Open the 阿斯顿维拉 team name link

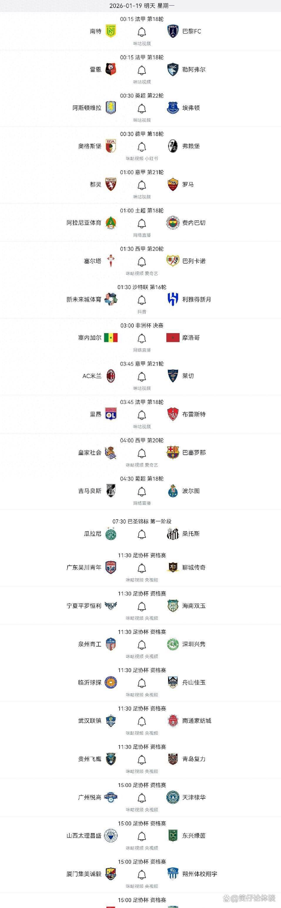click(x=87, y=108)
